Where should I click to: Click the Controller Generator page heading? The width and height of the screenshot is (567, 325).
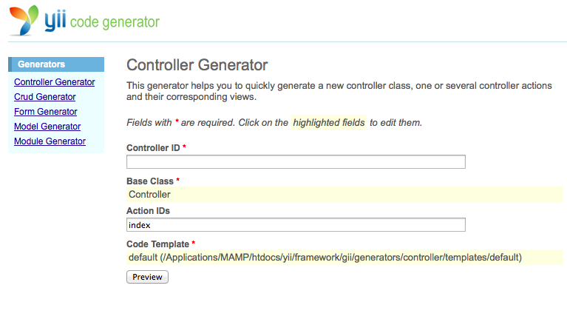(x=197, y=65)
